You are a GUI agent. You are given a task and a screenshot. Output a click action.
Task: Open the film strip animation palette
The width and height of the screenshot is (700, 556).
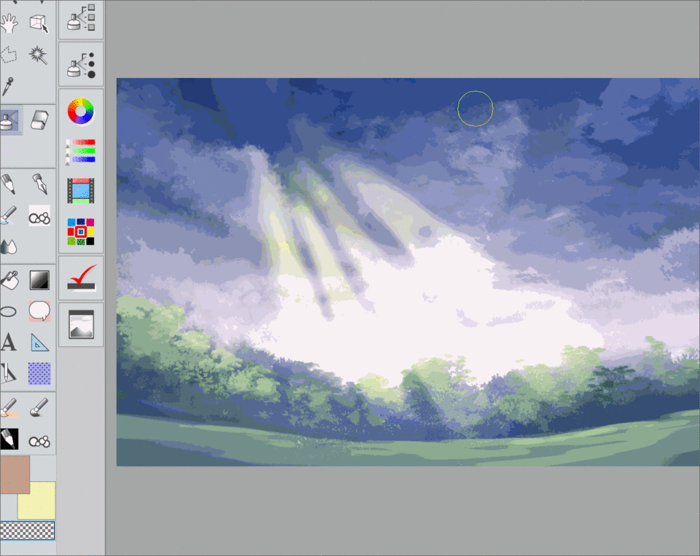(x=81, y=191)
